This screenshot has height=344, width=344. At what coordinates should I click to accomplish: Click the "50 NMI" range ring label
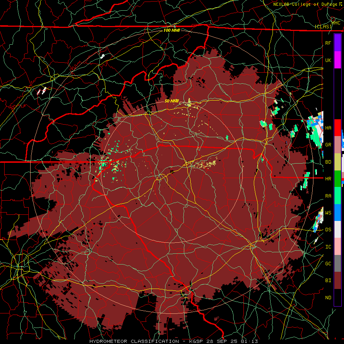point(172,101)
